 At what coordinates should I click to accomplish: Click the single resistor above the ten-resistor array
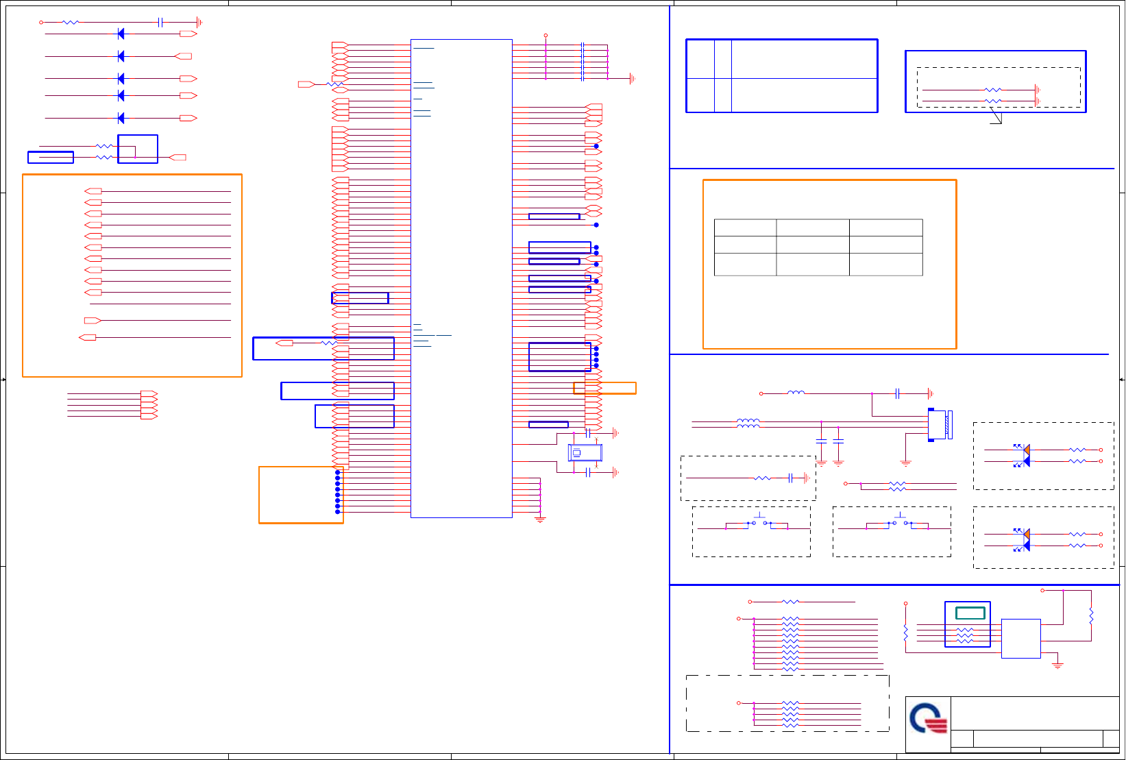(790, 602)
